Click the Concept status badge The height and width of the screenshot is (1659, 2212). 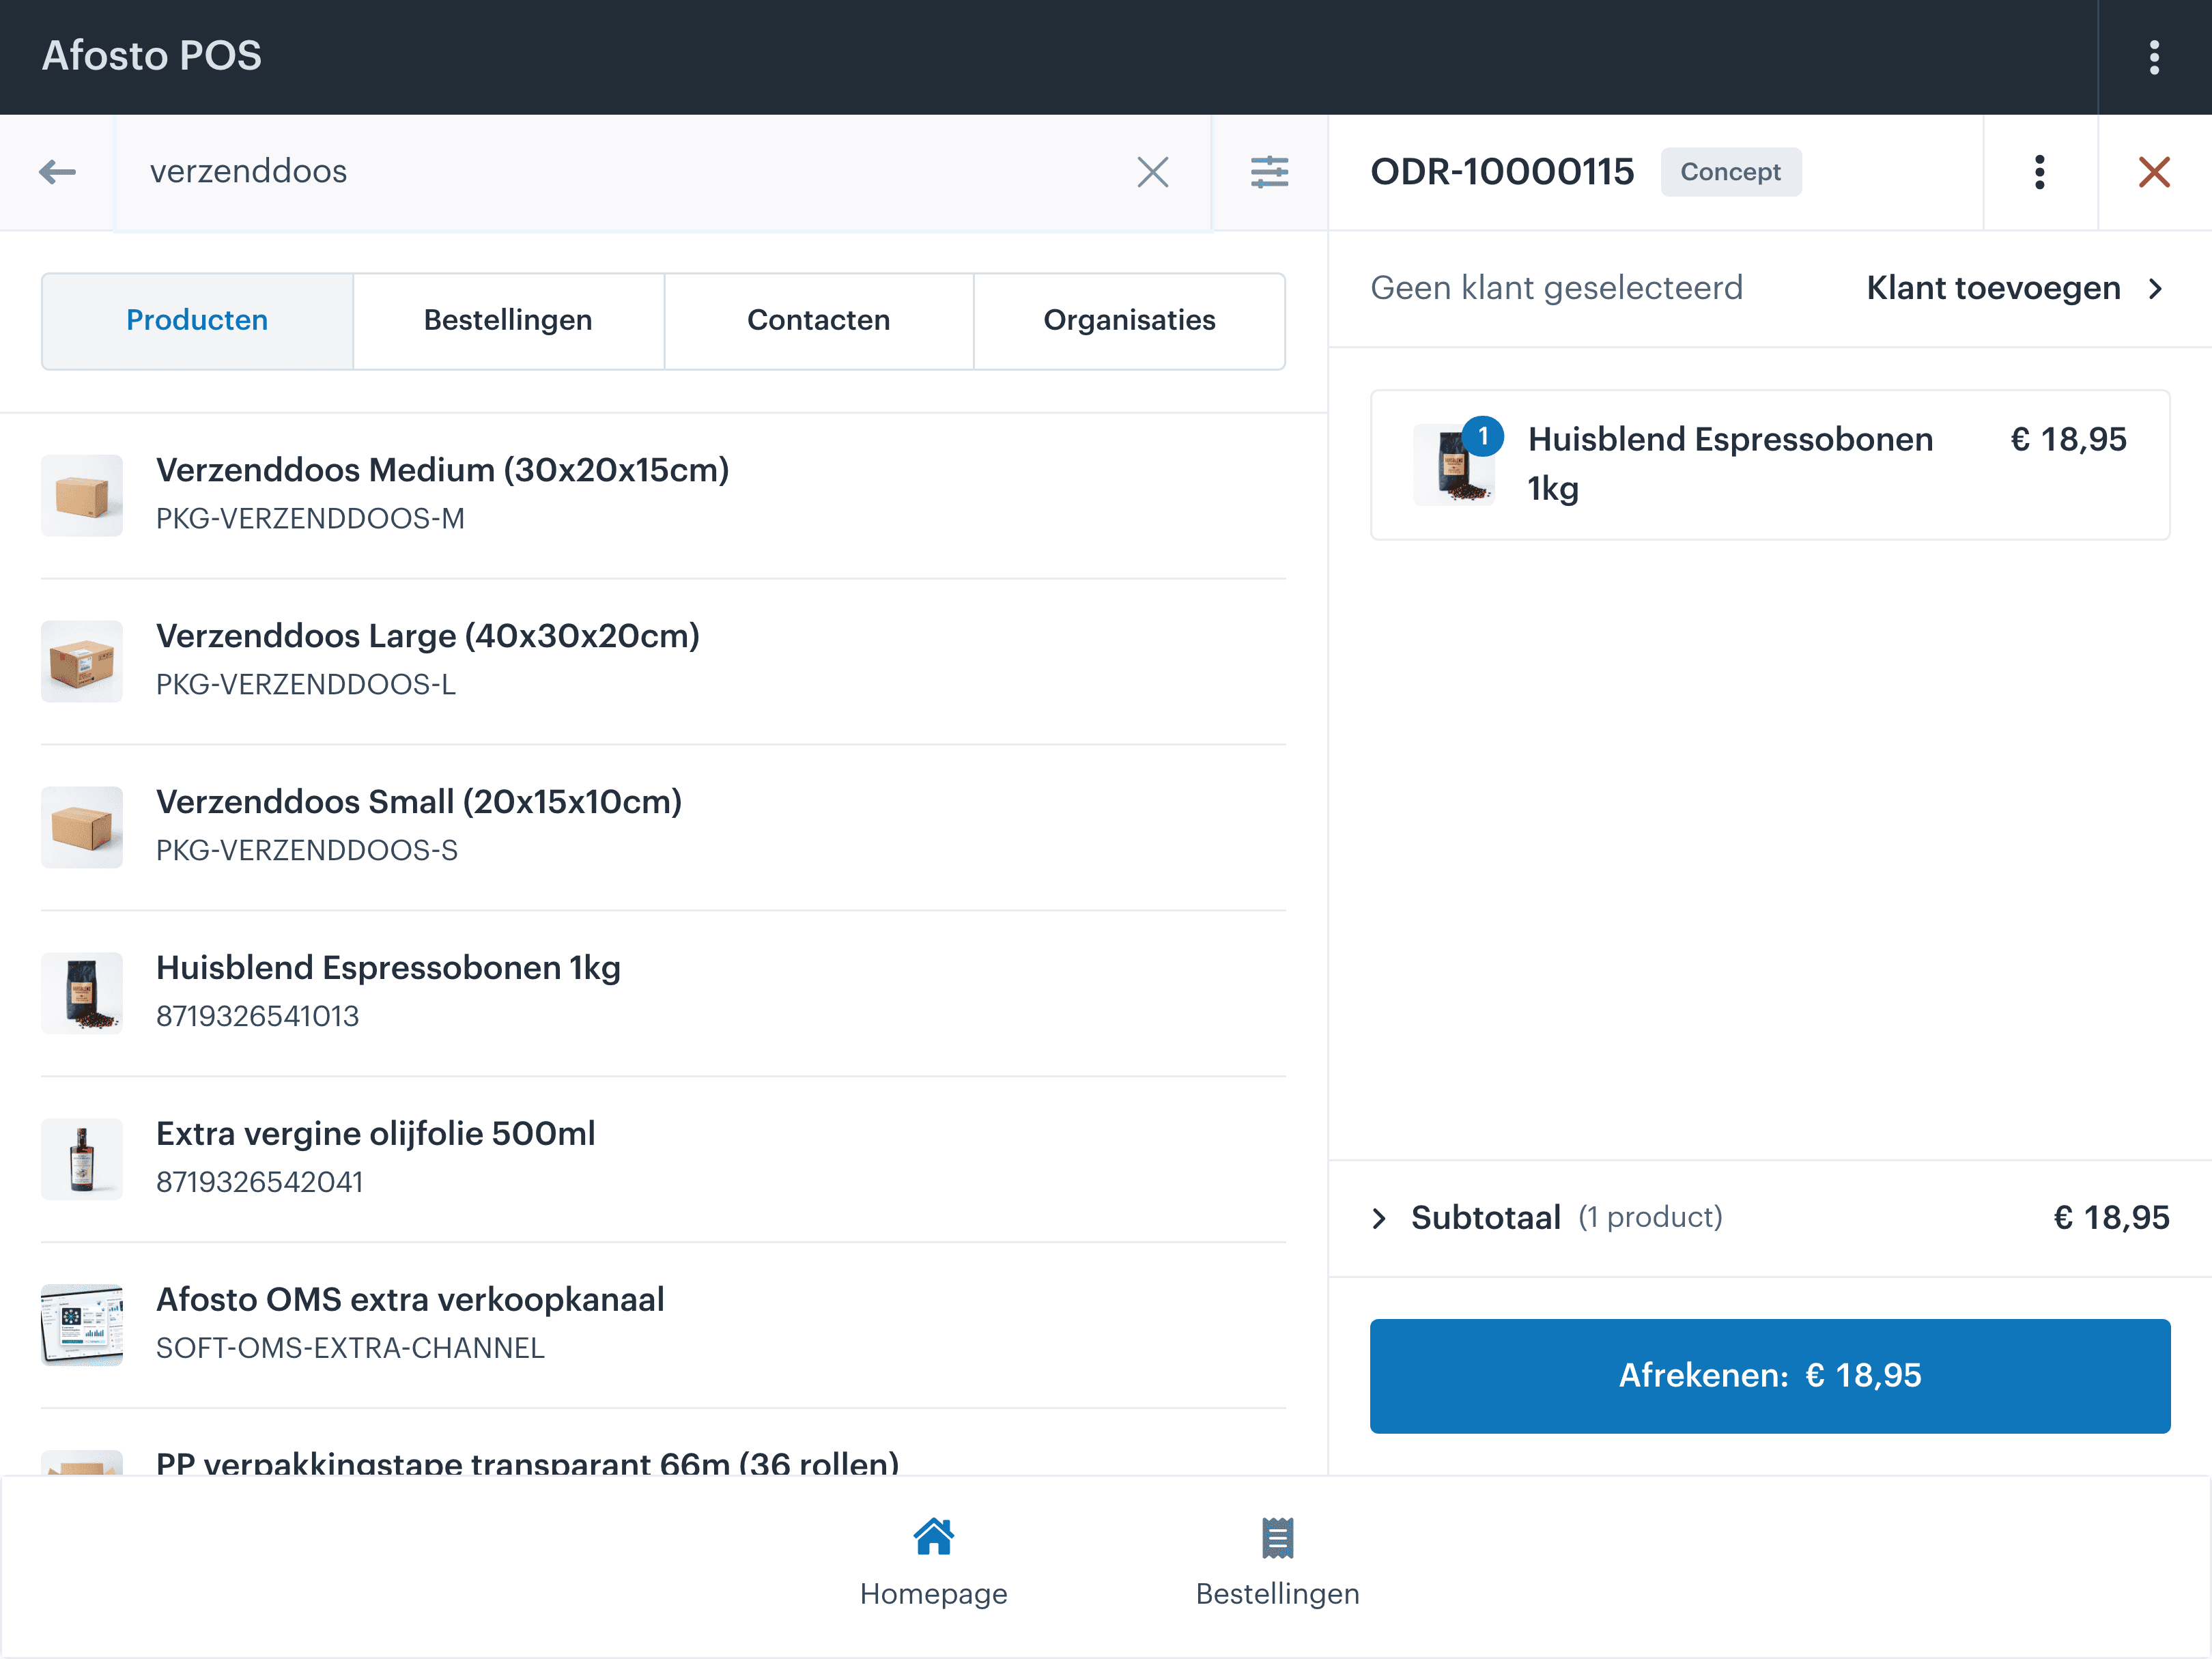pos(1730,172)
